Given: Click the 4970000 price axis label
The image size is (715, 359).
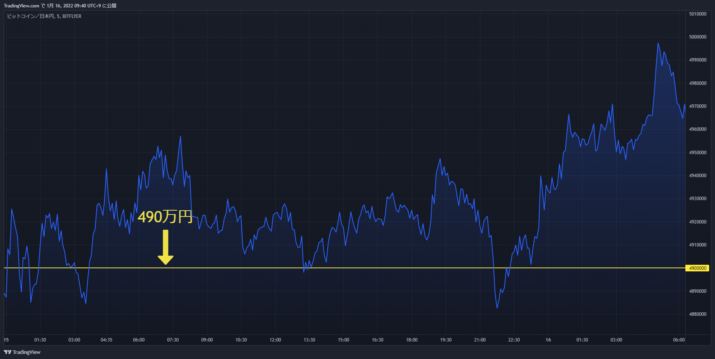Looking at the screenshot, I should coord(698,106).
